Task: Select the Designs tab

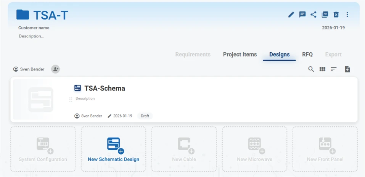Action: pyautogui.click(x=279, y=55)
